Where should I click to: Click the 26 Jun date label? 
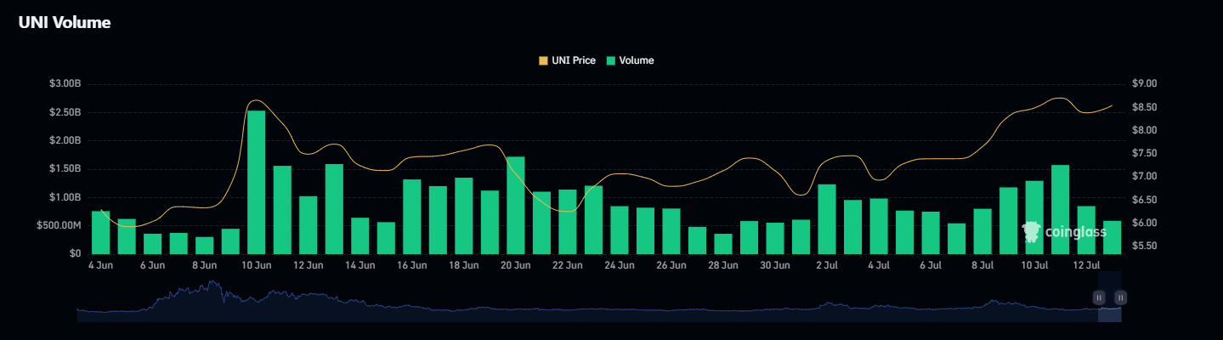pyautogui.click(x=671, y=265)
